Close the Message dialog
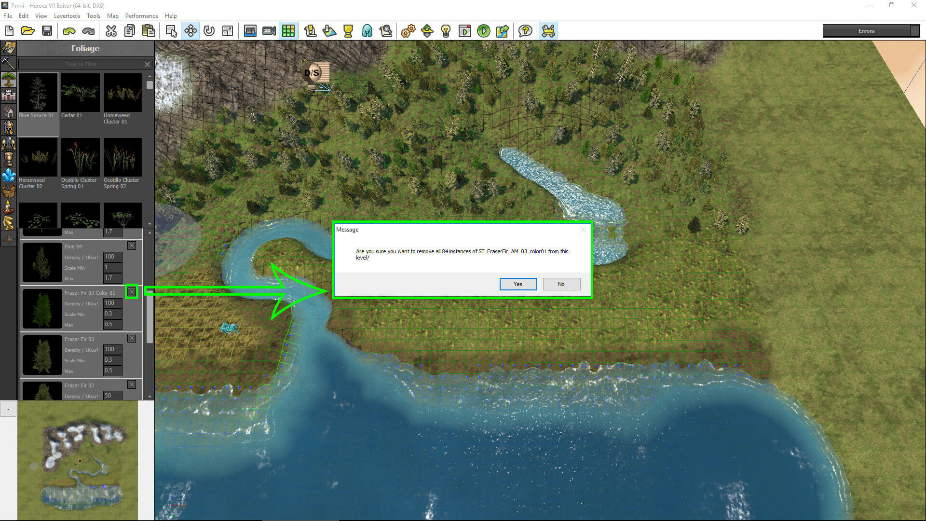Image resolution: width=926 pixels, height=521 pixels. (x=584, y=230)
